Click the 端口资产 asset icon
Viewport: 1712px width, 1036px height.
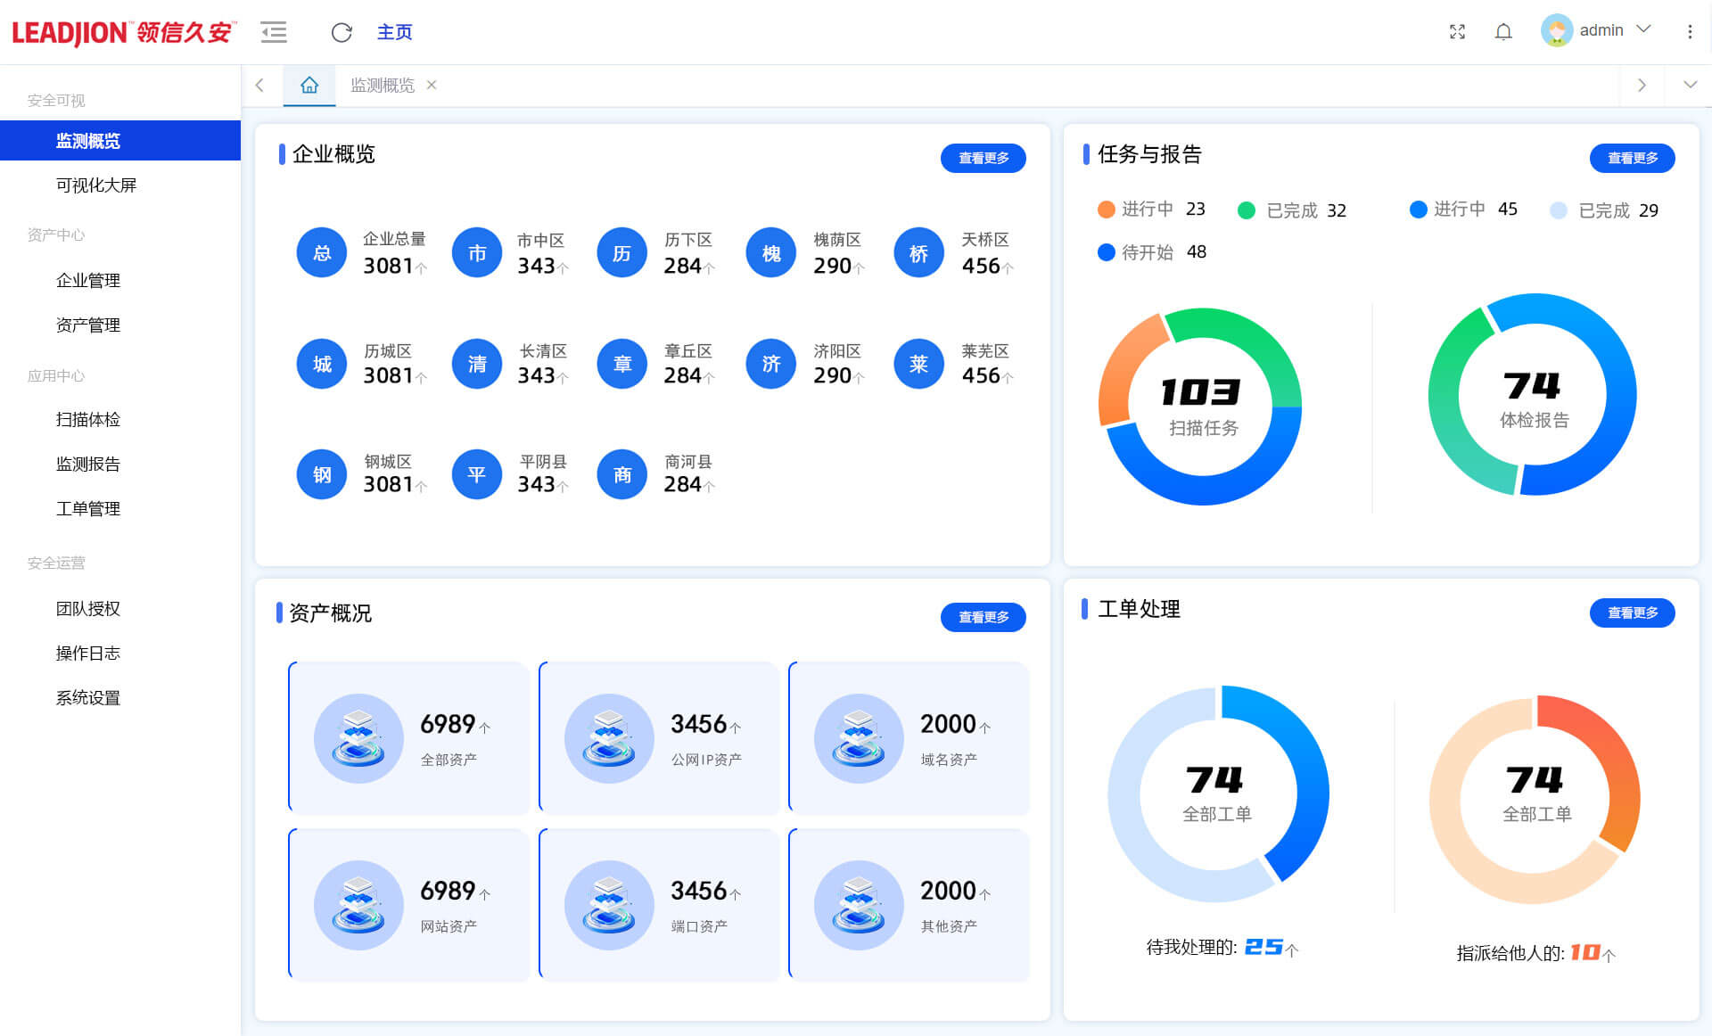(609, 905)
